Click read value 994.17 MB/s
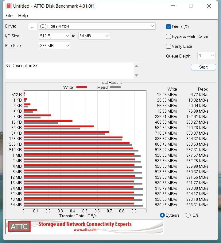The image size is (221, 243). click(x=197, y=194)
